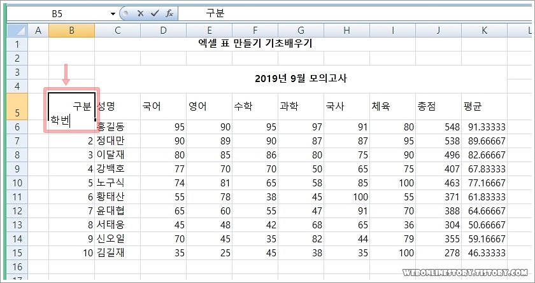Click student number 10 in column B

click(x=71, y=252)
